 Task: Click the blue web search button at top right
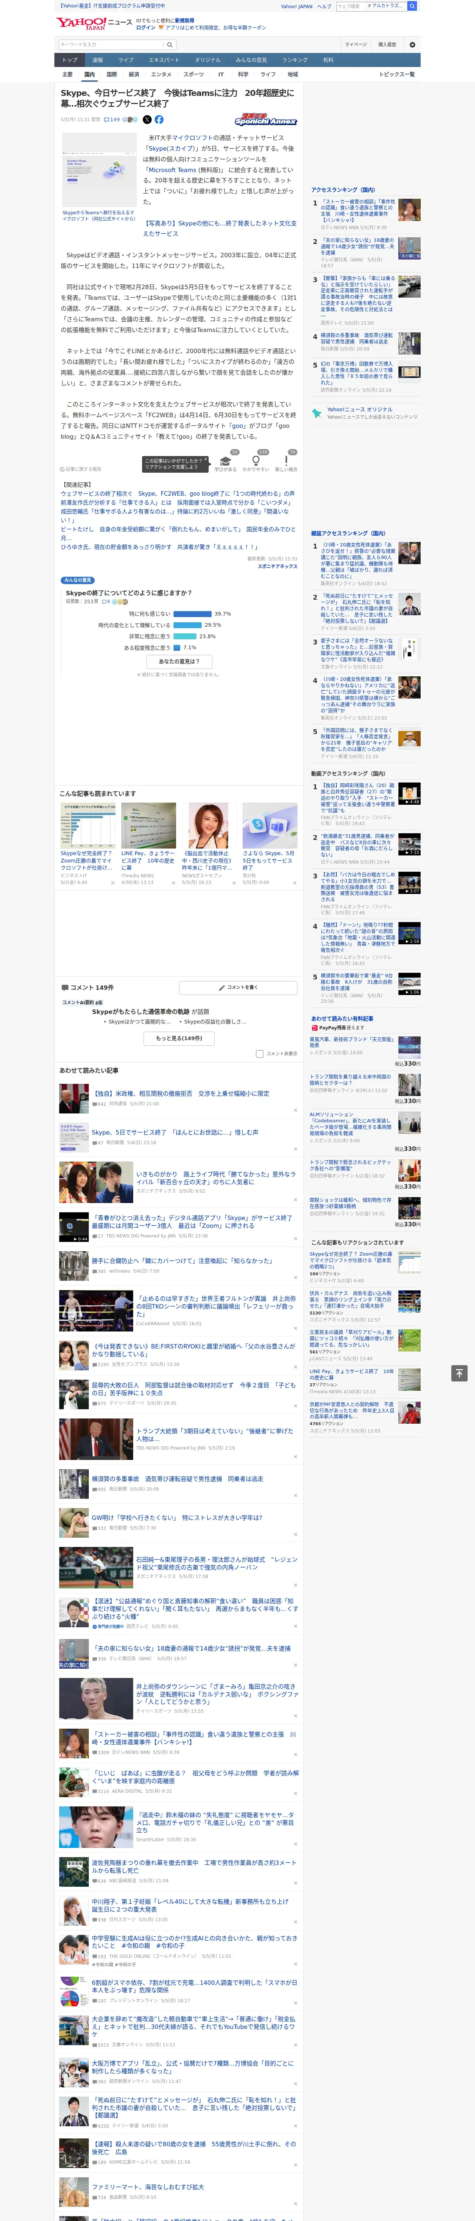tap(412, 6)
